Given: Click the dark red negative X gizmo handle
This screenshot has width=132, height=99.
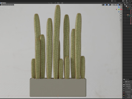Looking at the screenshot, I should (116, 9).
